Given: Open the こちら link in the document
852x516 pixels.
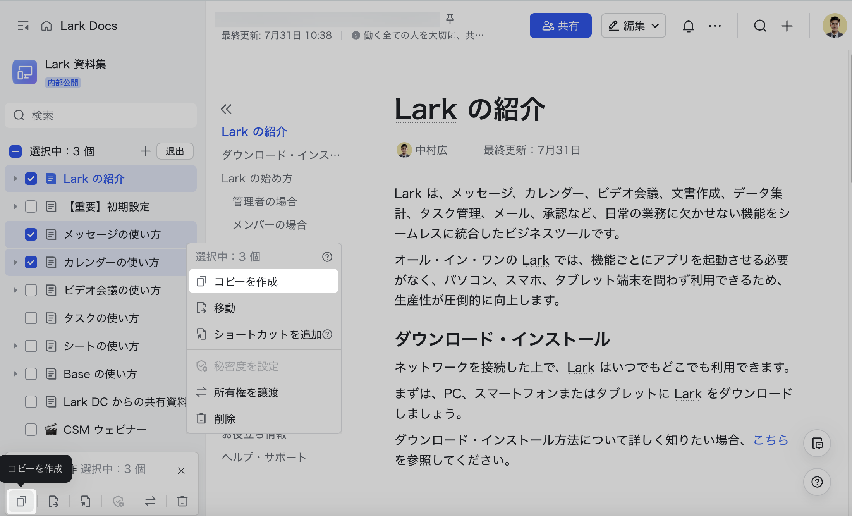Looking at the screenshot, I should point(770,440).
